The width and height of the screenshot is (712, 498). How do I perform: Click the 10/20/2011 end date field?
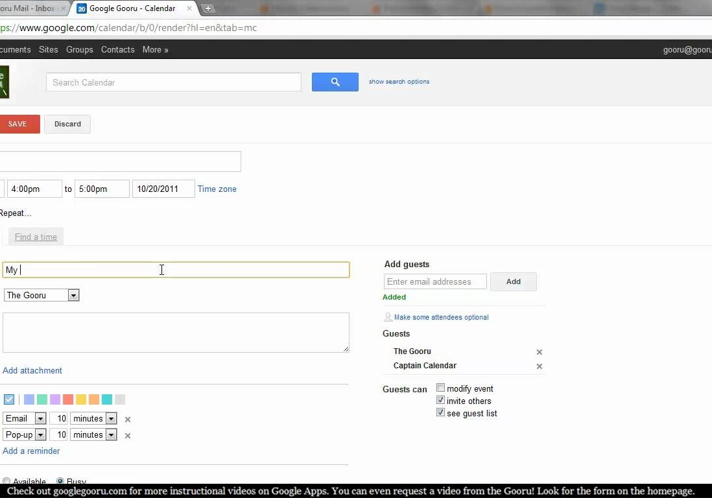163,189
